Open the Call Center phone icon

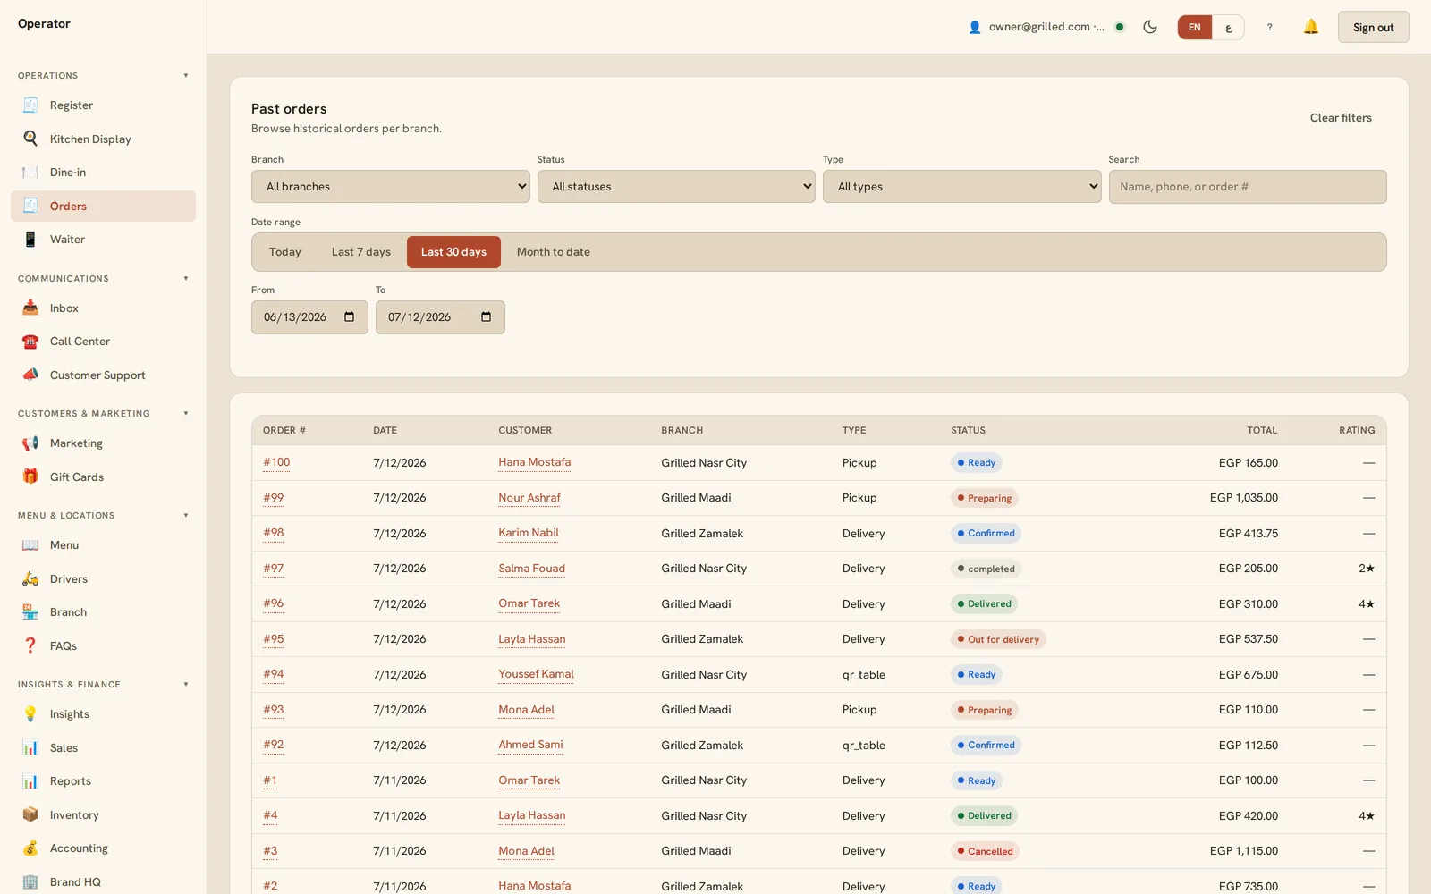coord(30,342)
